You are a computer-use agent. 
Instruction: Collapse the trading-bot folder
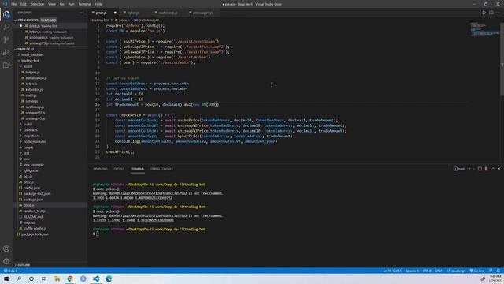coord(30,61)
